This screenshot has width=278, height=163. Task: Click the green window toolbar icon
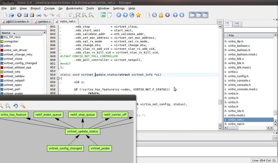pyautogui.click(x=103, y=15)
